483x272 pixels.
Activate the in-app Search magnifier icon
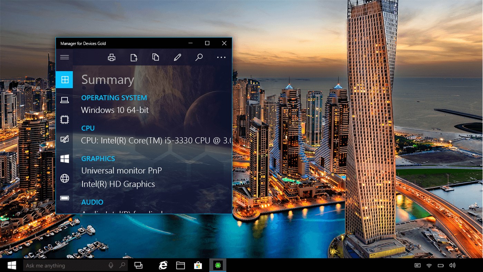[199, 57]
